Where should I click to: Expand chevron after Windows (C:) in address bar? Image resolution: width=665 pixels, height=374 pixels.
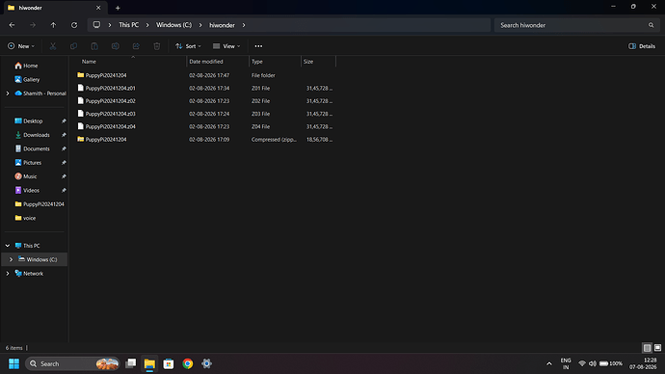point(200,25)
